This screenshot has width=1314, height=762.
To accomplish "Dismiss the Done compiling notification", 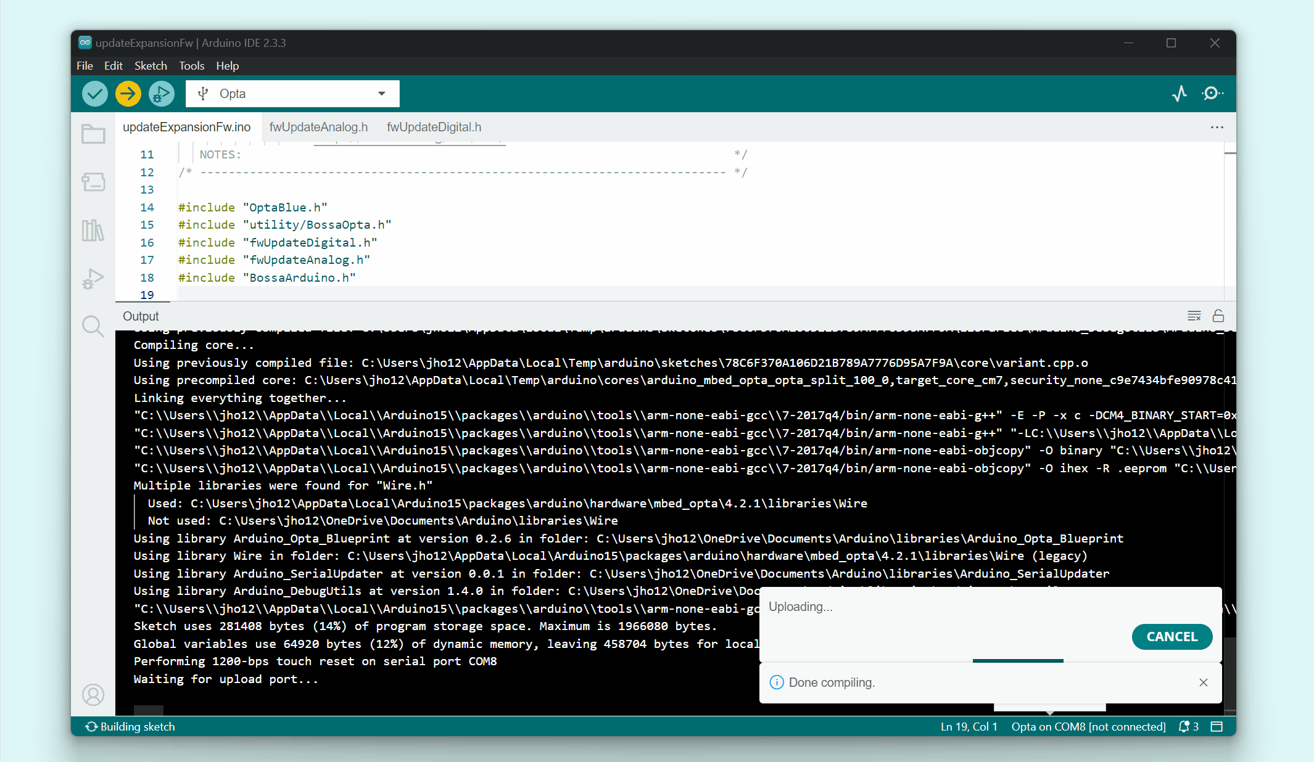I will tap(1203, 682).
